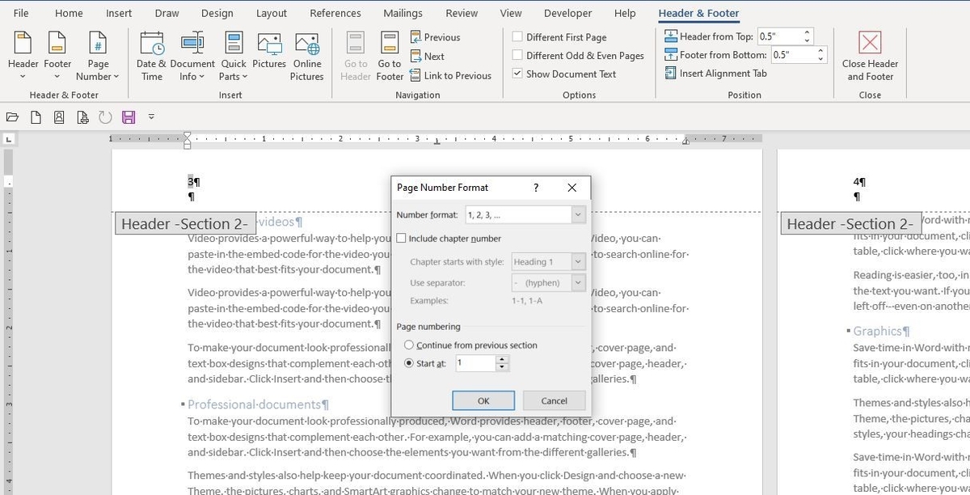Image resolution: width=970 pixels, height=495 pixels.
Task: Open the Footer dropdown in ribbon
Action: pyautogui.click(x=57, y=57)
